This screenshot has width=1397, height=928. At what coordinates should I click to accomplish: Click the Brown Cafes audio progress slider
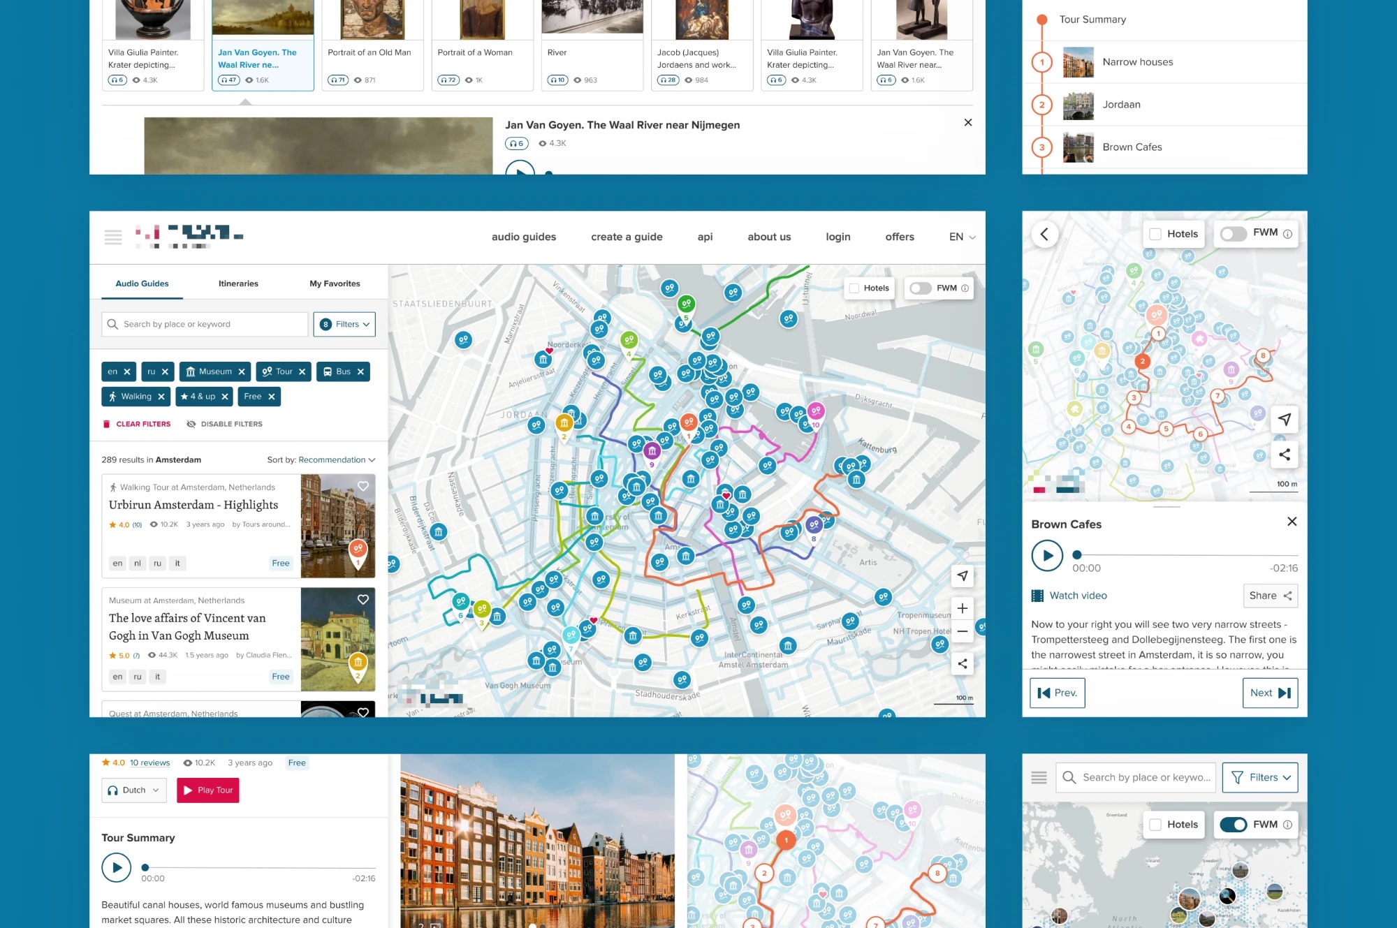click(x=1185, y=555)
